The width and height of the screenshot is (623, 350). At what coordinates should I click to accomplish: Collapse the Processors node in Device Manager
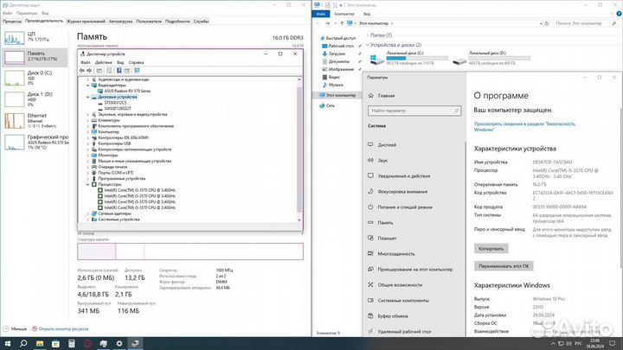click(87, 184)
